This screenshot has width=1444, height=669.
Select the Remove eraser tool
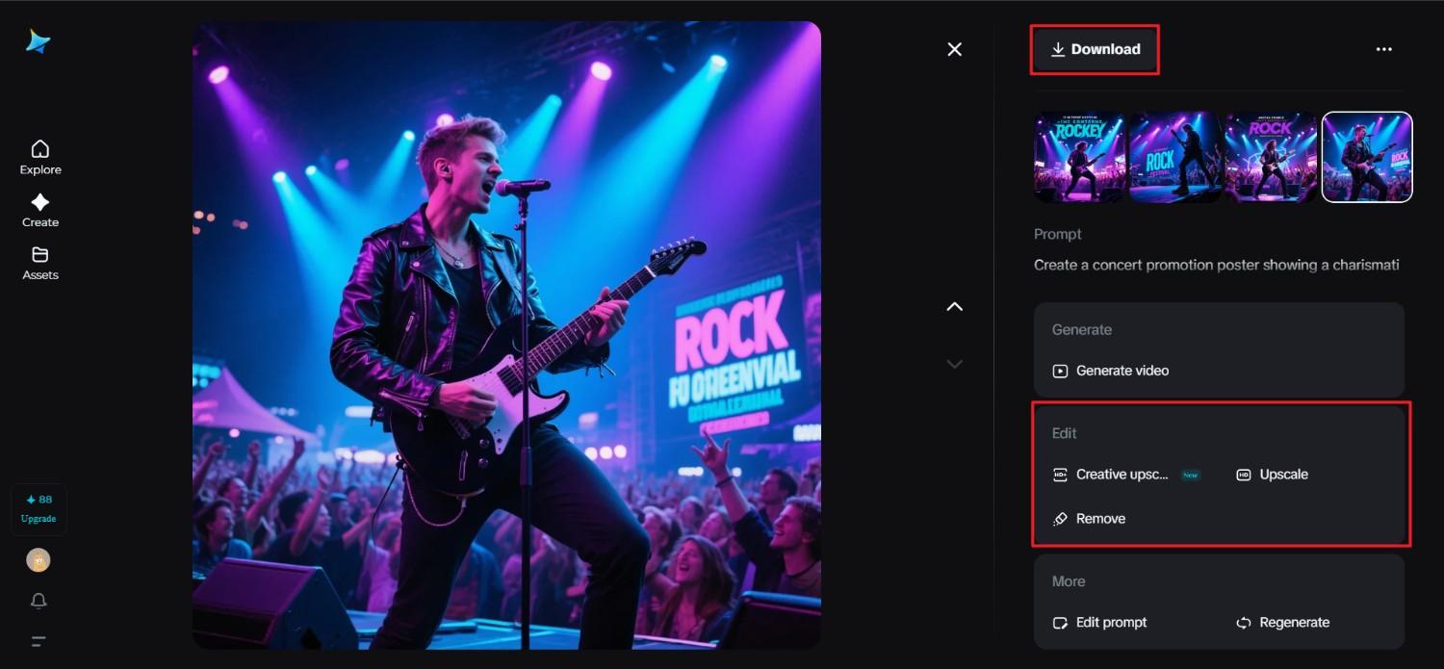coord(1090,518)
